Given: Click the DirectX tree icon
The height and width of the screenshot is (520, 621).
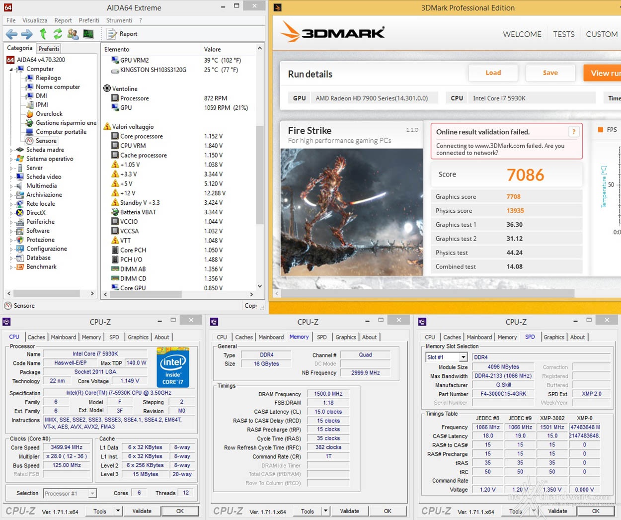Looking at the screenshot, I should click(20, 213).
